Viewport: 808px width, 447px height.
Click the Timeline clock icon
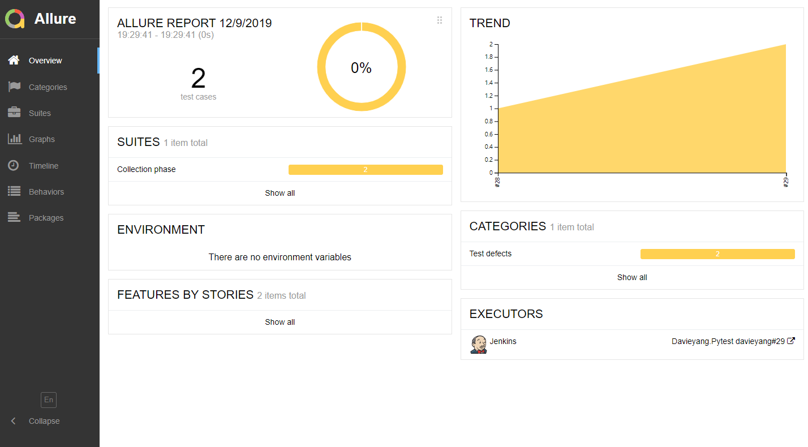[x=14, y=165]
